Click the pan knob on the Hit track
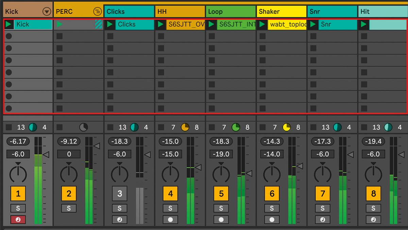This screenshot has width=408, height=230. [x=373, y=174]
